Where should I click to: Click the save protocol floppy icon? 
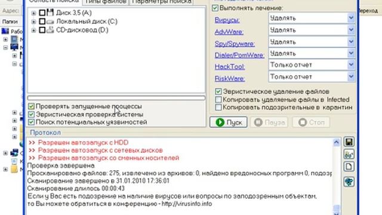[349, 142]
